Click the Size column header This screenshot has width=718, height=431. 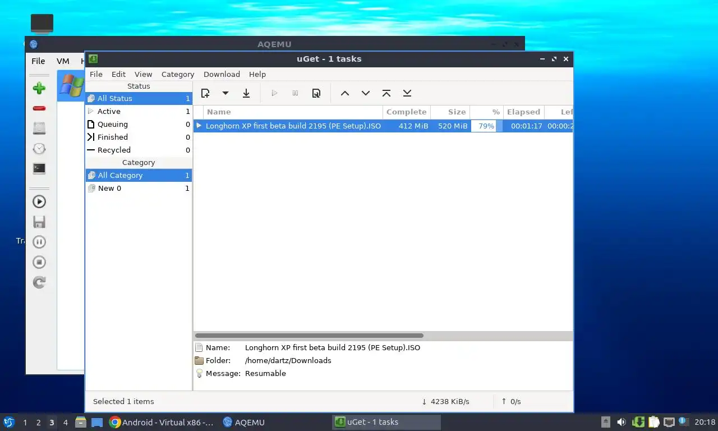pyautogui.click(x=450, y=112)
